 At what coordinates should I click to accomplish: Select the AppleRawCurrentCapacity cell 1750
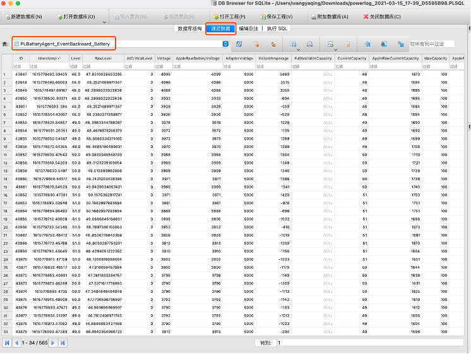395,195
